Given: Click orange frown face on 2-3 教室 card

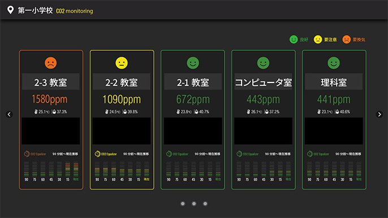Looking at the screenshot, I should pyautogui.click(x=51, y=63).
